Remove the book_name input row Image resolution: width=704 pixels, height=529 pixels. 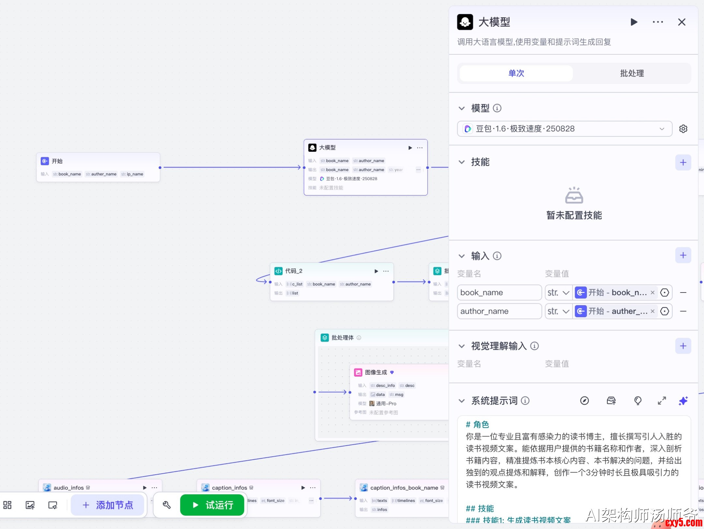[x=683, y=293]
